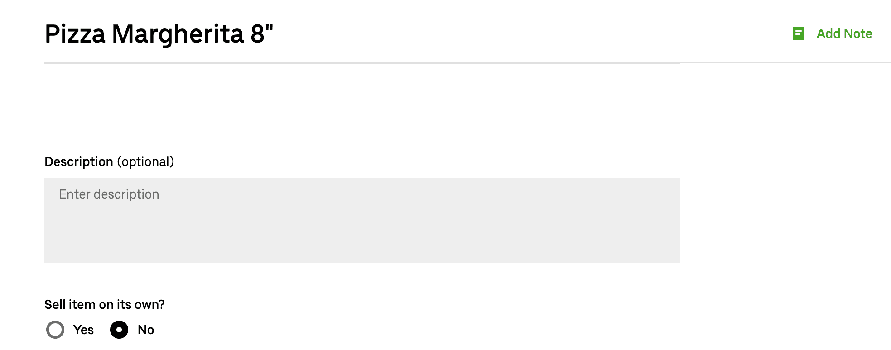The image size is (891, 350).
Task: Click the placeholder text Enter description
Action: [x=109, y=194]
